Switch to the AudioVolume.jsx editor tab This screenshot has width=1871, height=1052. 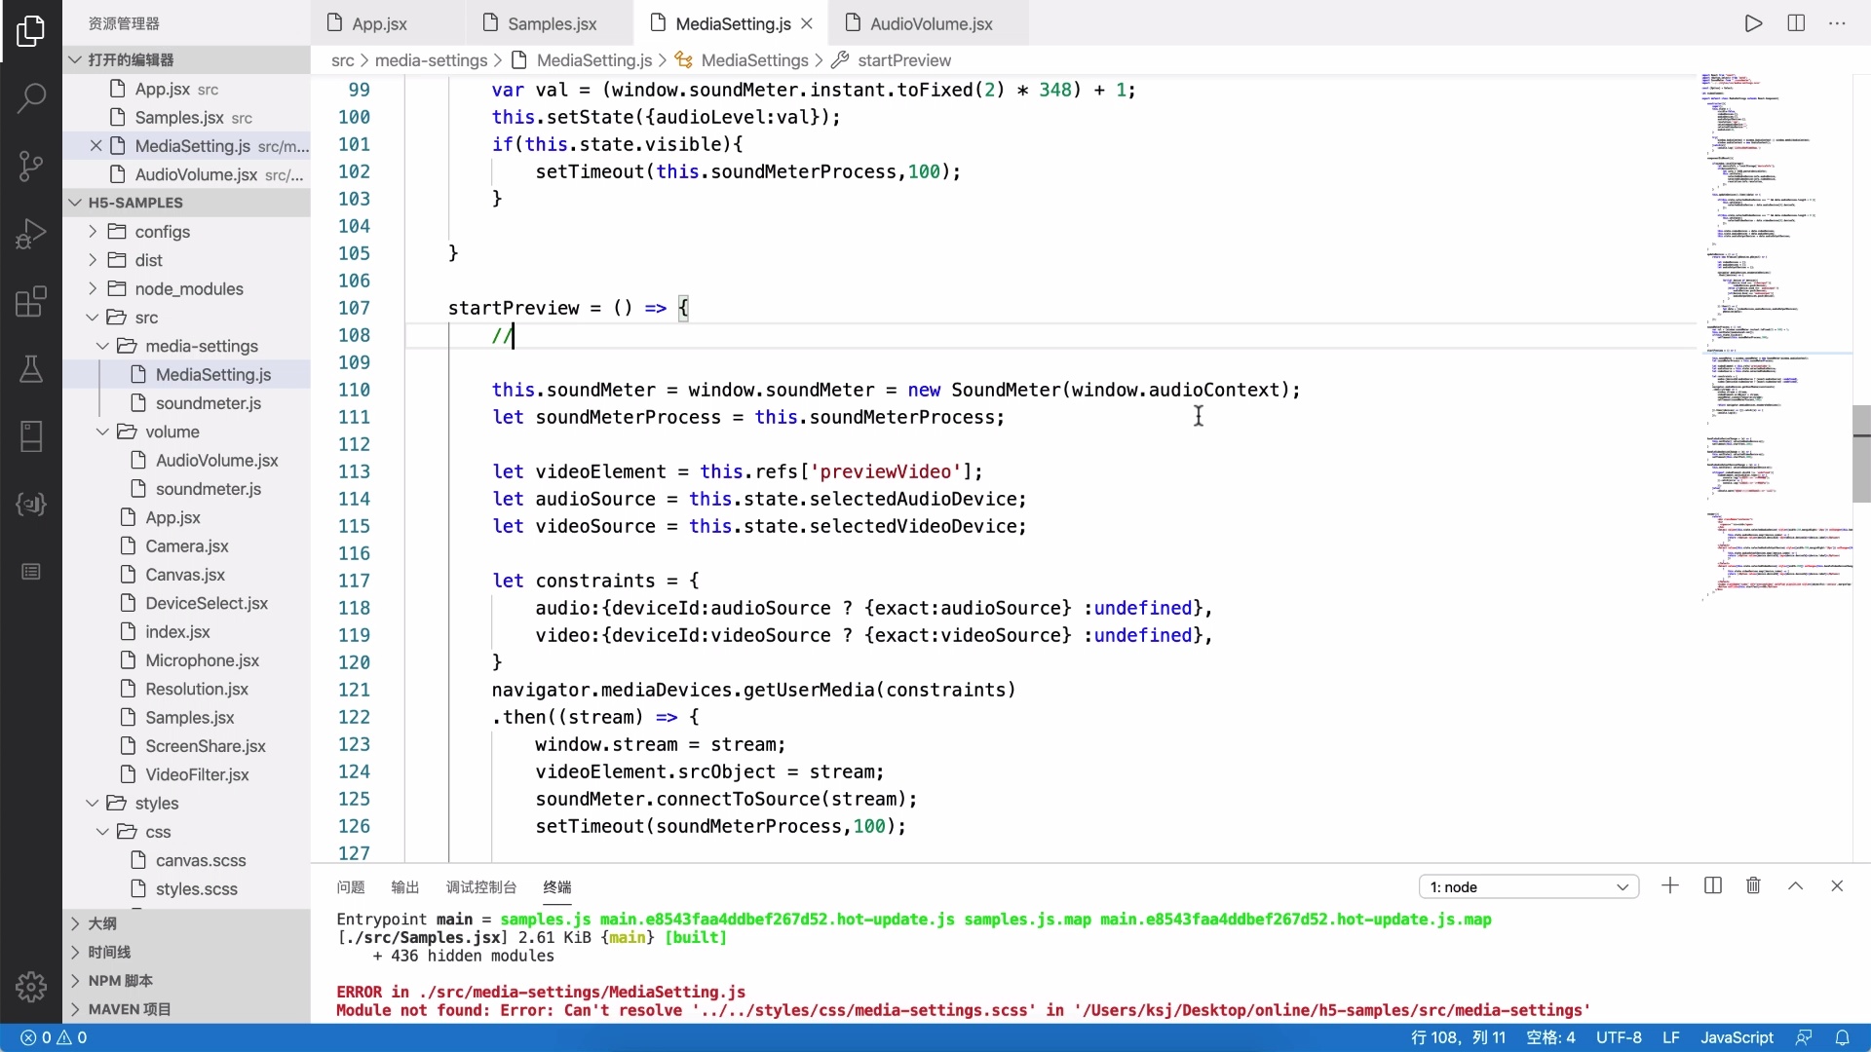(930, 23)
